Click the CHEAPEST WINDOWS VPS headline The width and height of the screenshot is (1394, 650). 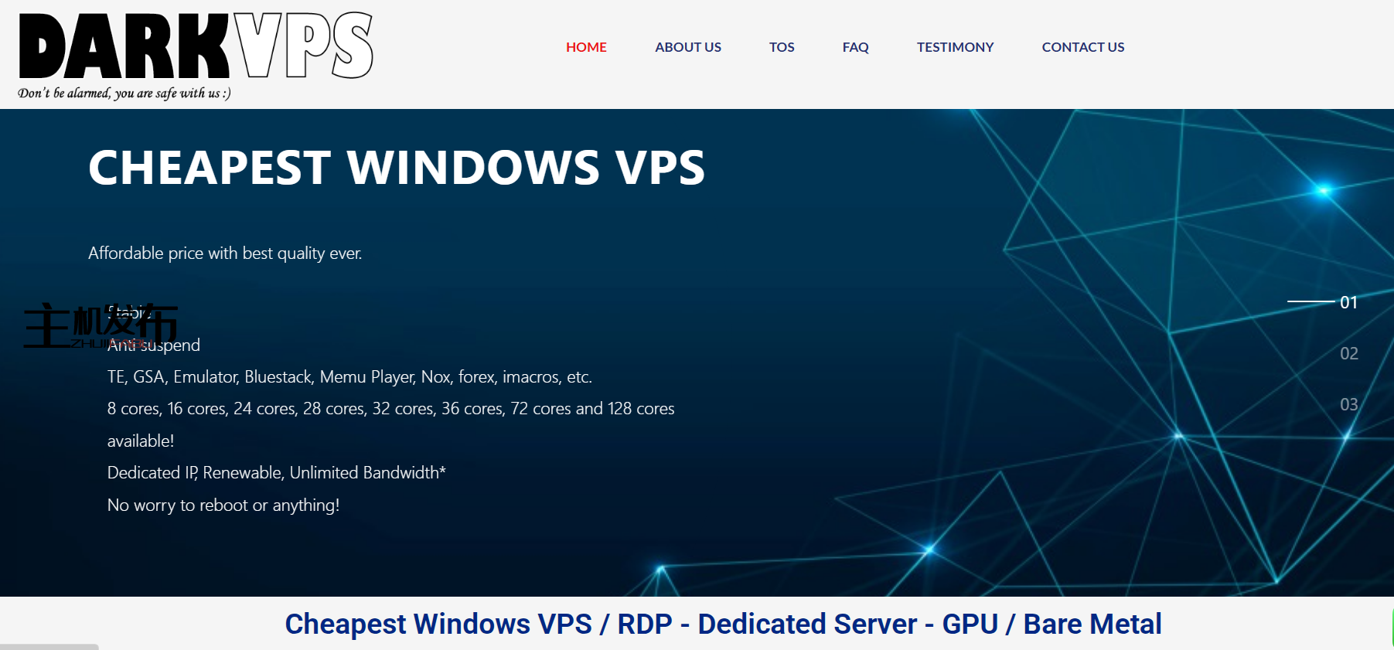pos(396,168)
